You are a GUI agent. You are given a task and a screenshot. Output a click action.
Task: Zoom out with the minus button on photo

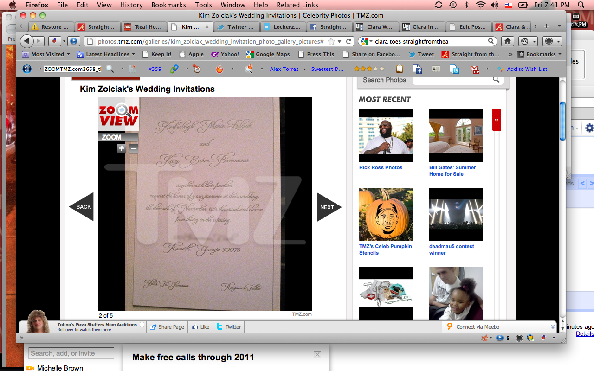[x=134, y=148]
